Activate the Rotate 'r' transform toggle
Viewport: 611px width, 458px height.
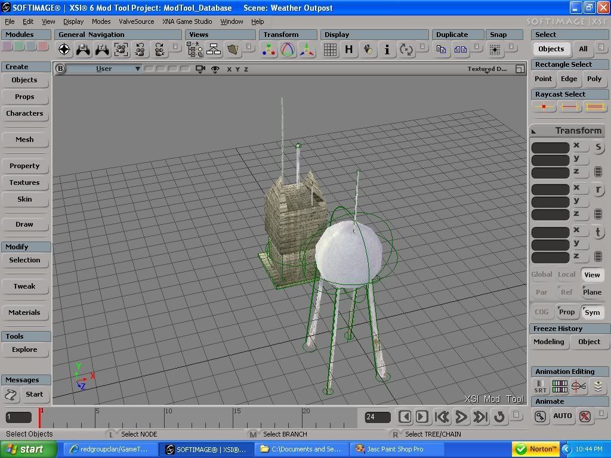598,190
